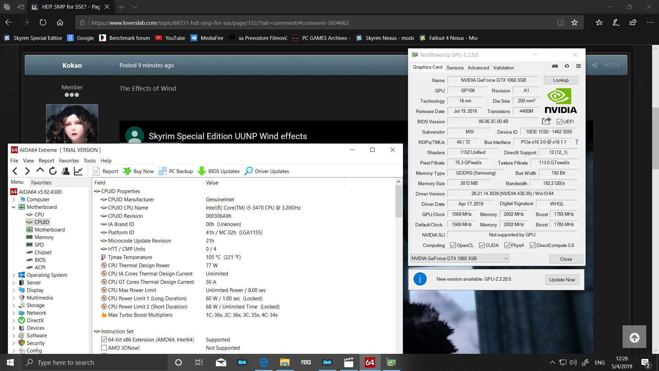Toggle the PhysX checkbox in GPU-Z
Screen dimensions: 659x371
click(507, 245)
